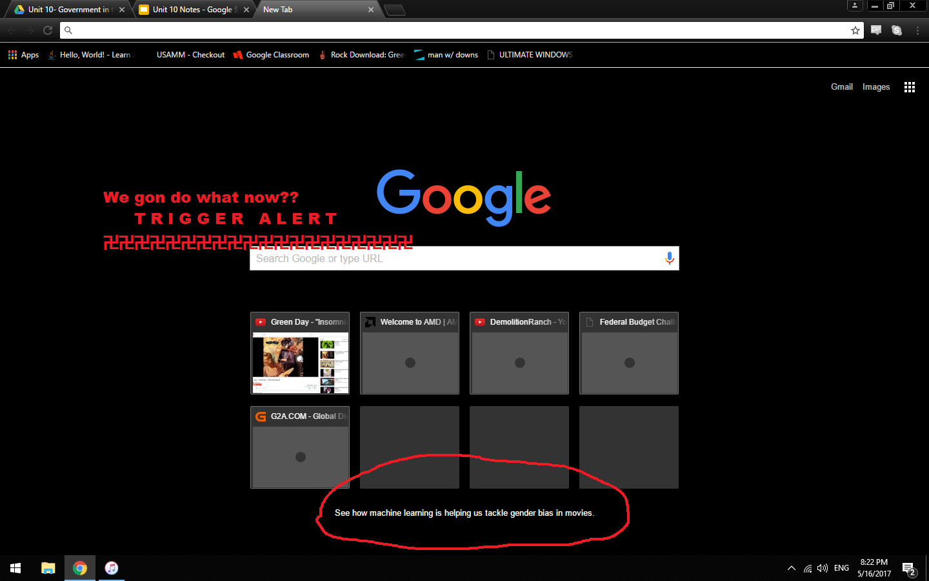
Task: Close the Unit 10 Notes tab
Action: pos(246,10)
